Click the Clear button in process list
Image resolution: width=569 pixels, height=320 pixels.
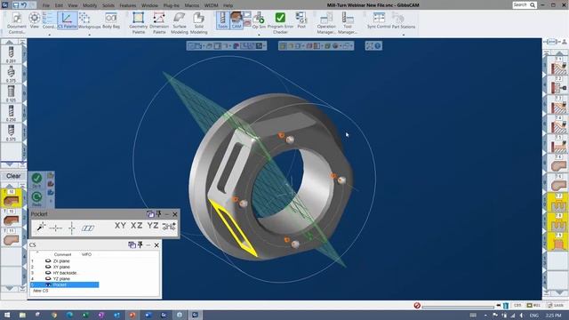coord(13,176)
